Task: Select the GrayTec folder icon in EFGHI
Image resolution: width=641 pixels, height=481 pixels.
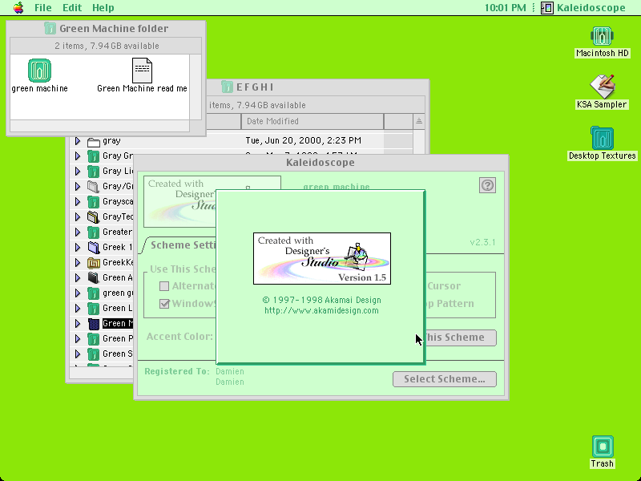Action: pos(94,216)
